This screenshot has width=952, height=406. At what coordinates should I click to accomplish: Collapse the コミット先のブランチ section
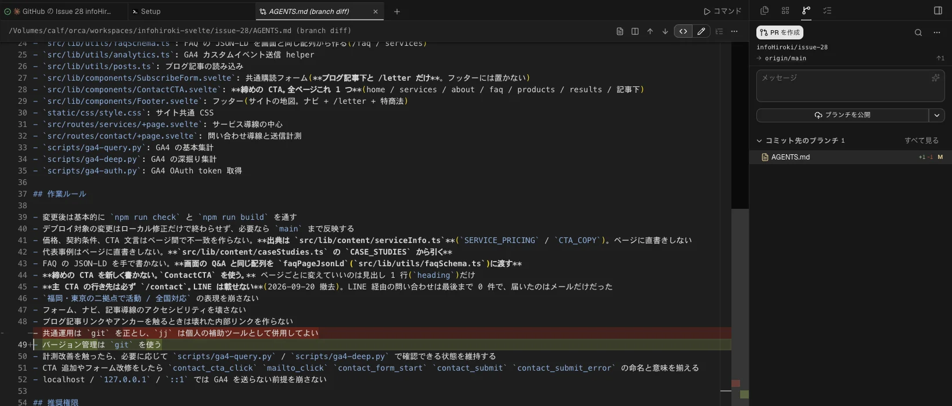tap(759, 140)
